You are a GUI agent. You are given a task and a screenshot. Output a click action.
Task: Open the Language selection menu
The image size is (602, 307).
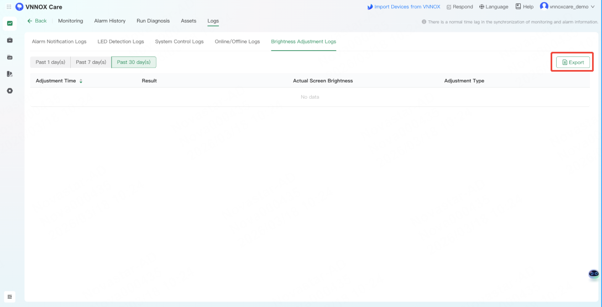point(494,7)
